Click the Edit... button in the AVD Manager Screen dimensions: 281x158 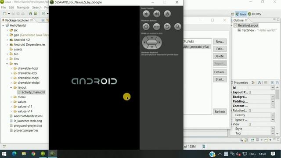click(220, 49)
